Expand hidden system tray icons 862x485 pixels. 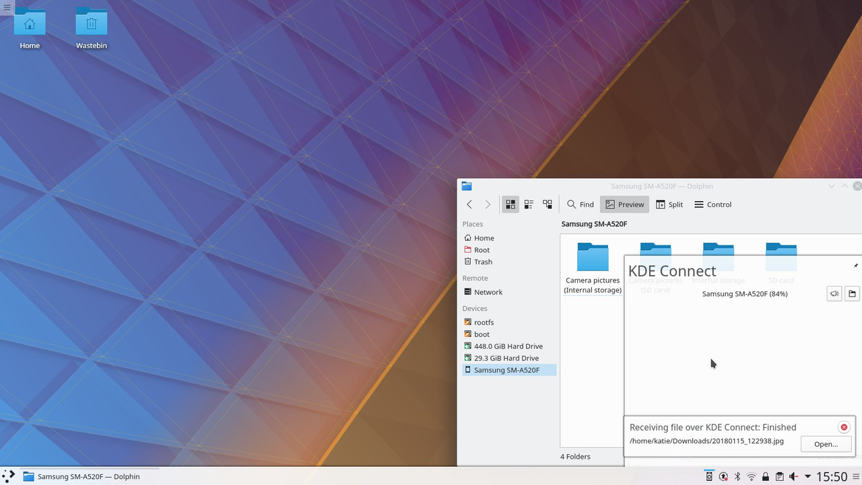(807, 477)
